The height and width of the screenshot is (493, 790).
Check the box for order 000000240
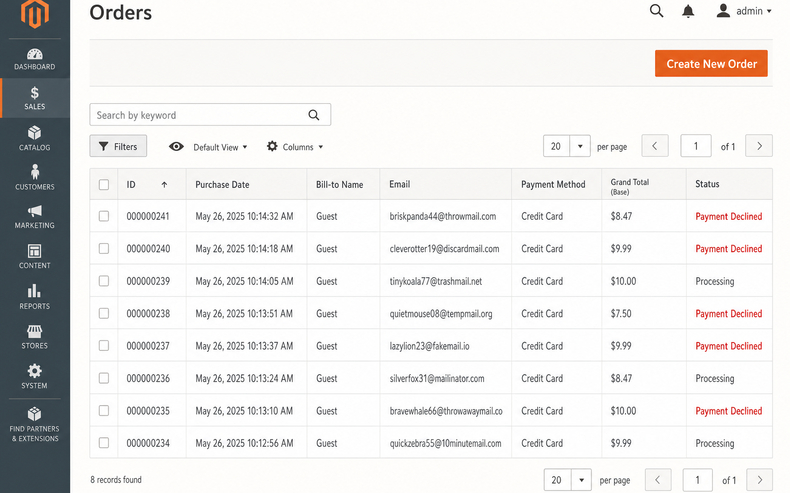[104, 249]
